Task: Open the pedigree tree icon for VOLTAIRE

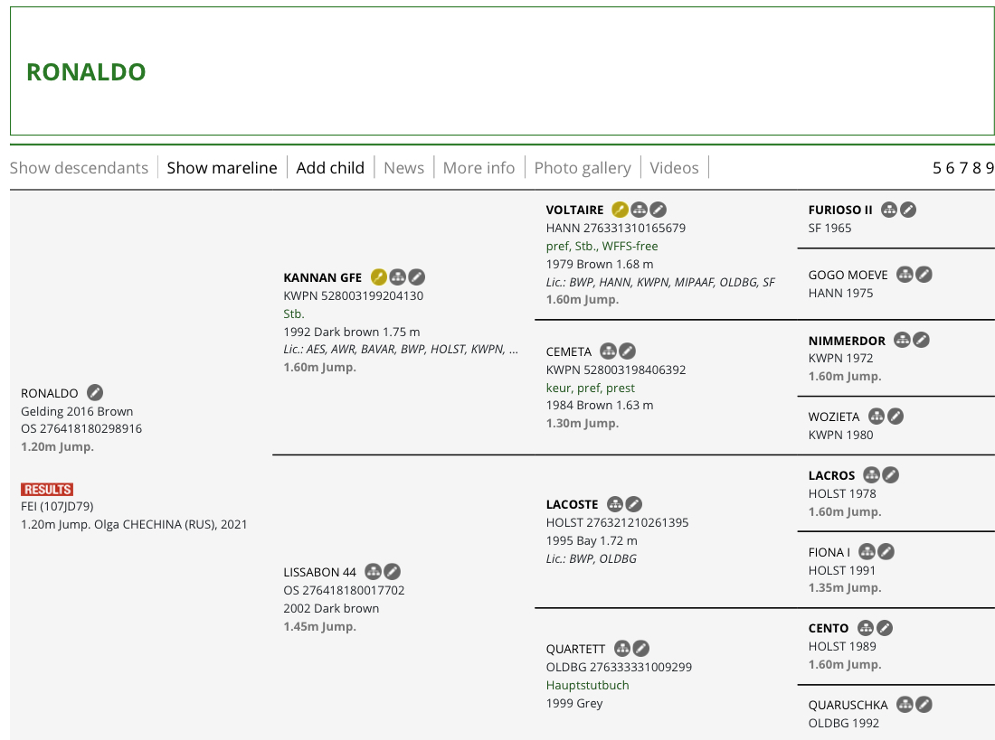Action: (x=640, y=210)
